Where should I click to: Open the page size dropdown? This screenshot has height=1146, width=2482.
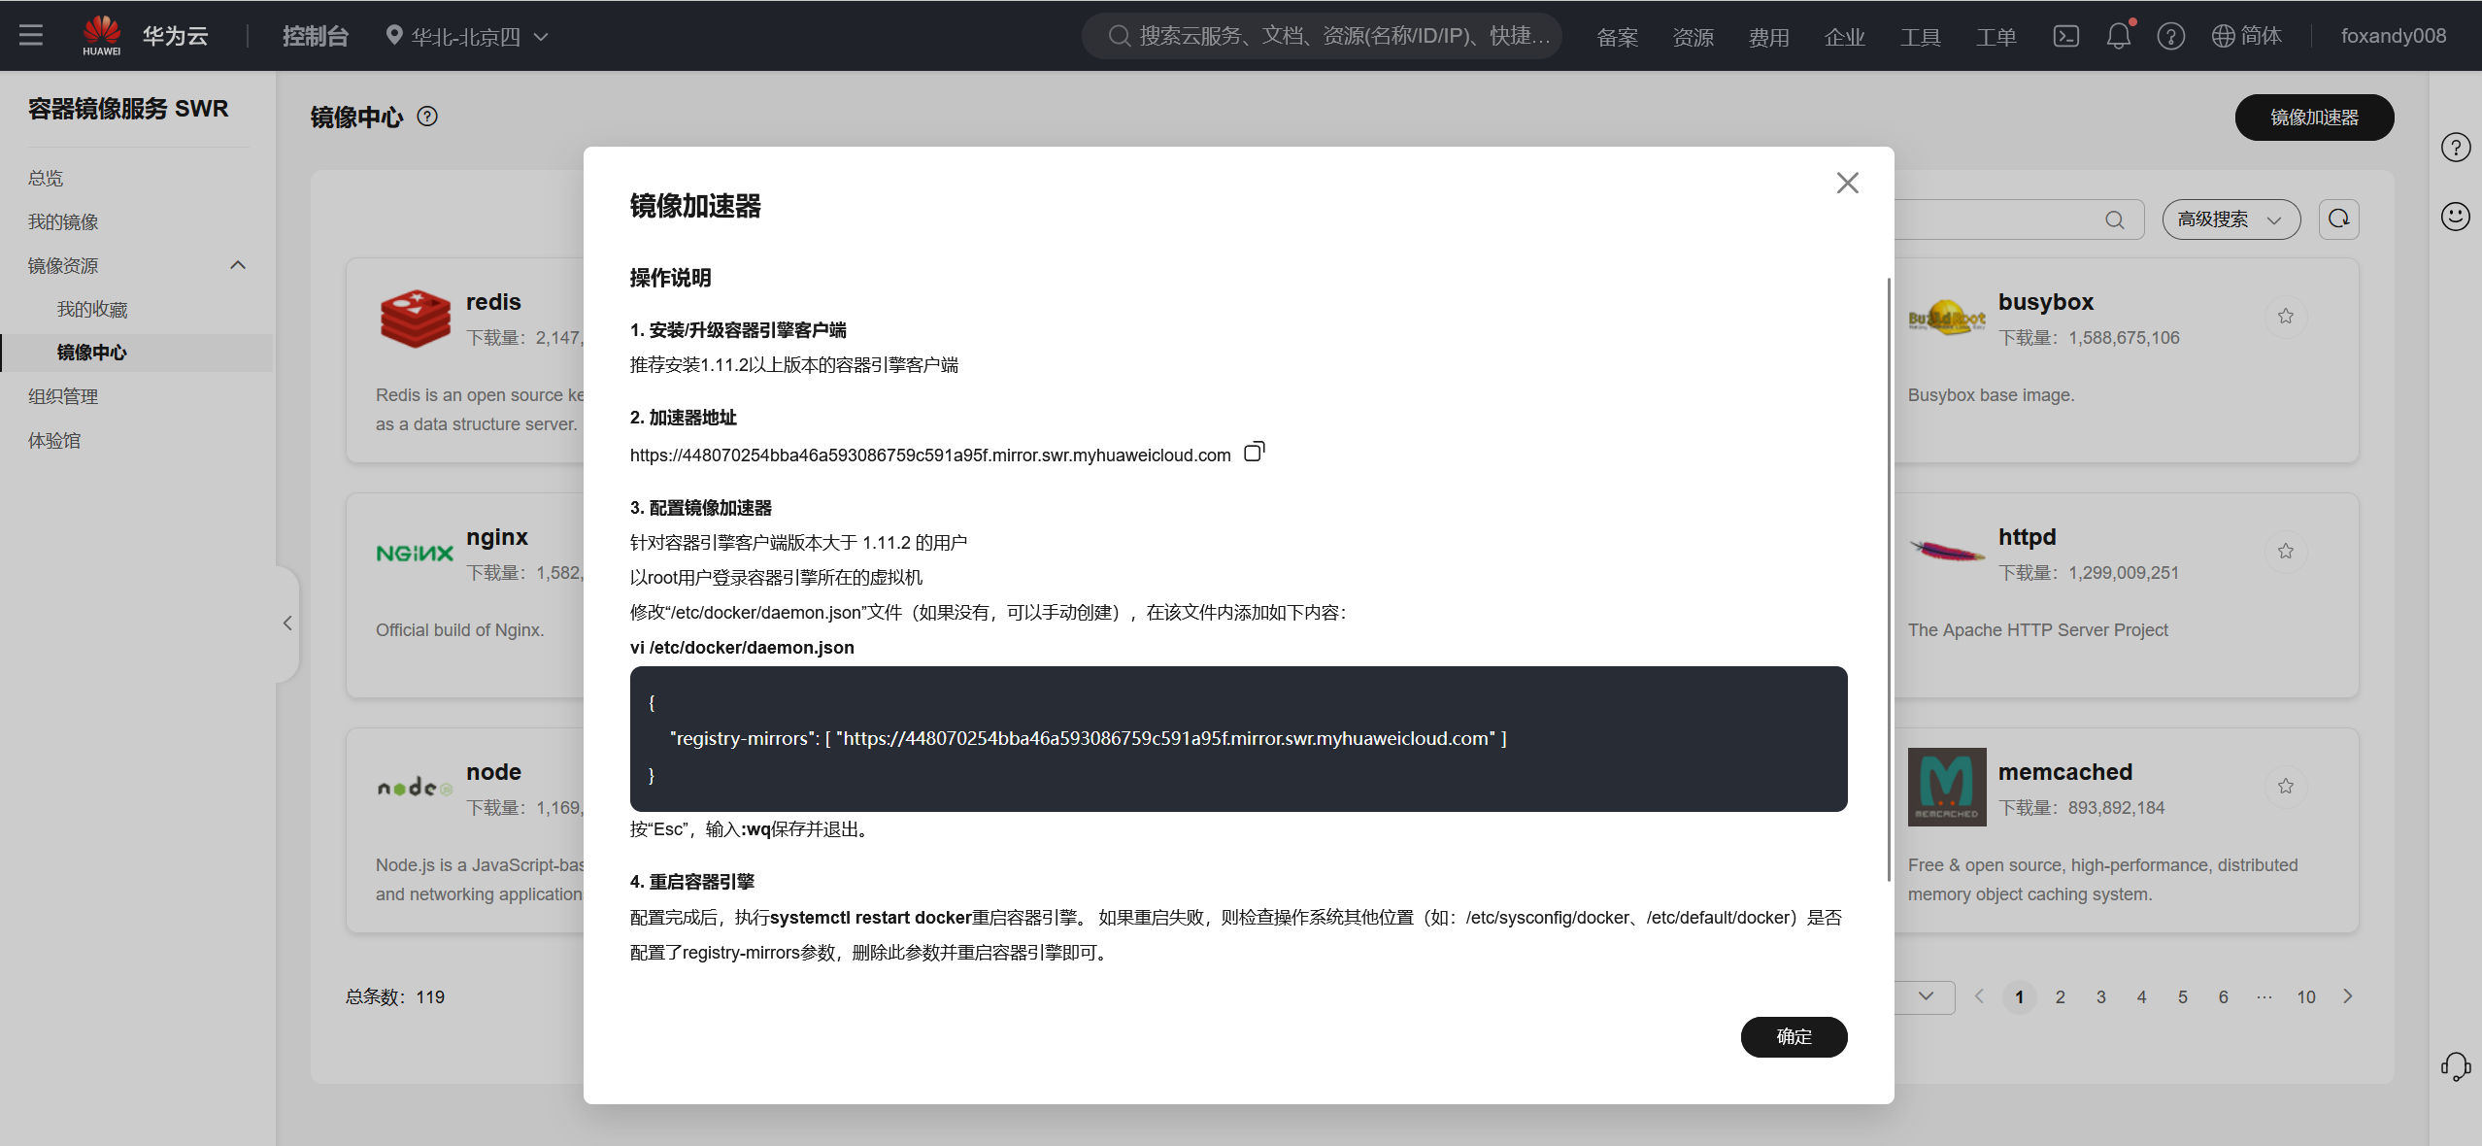pos(1926,996)
